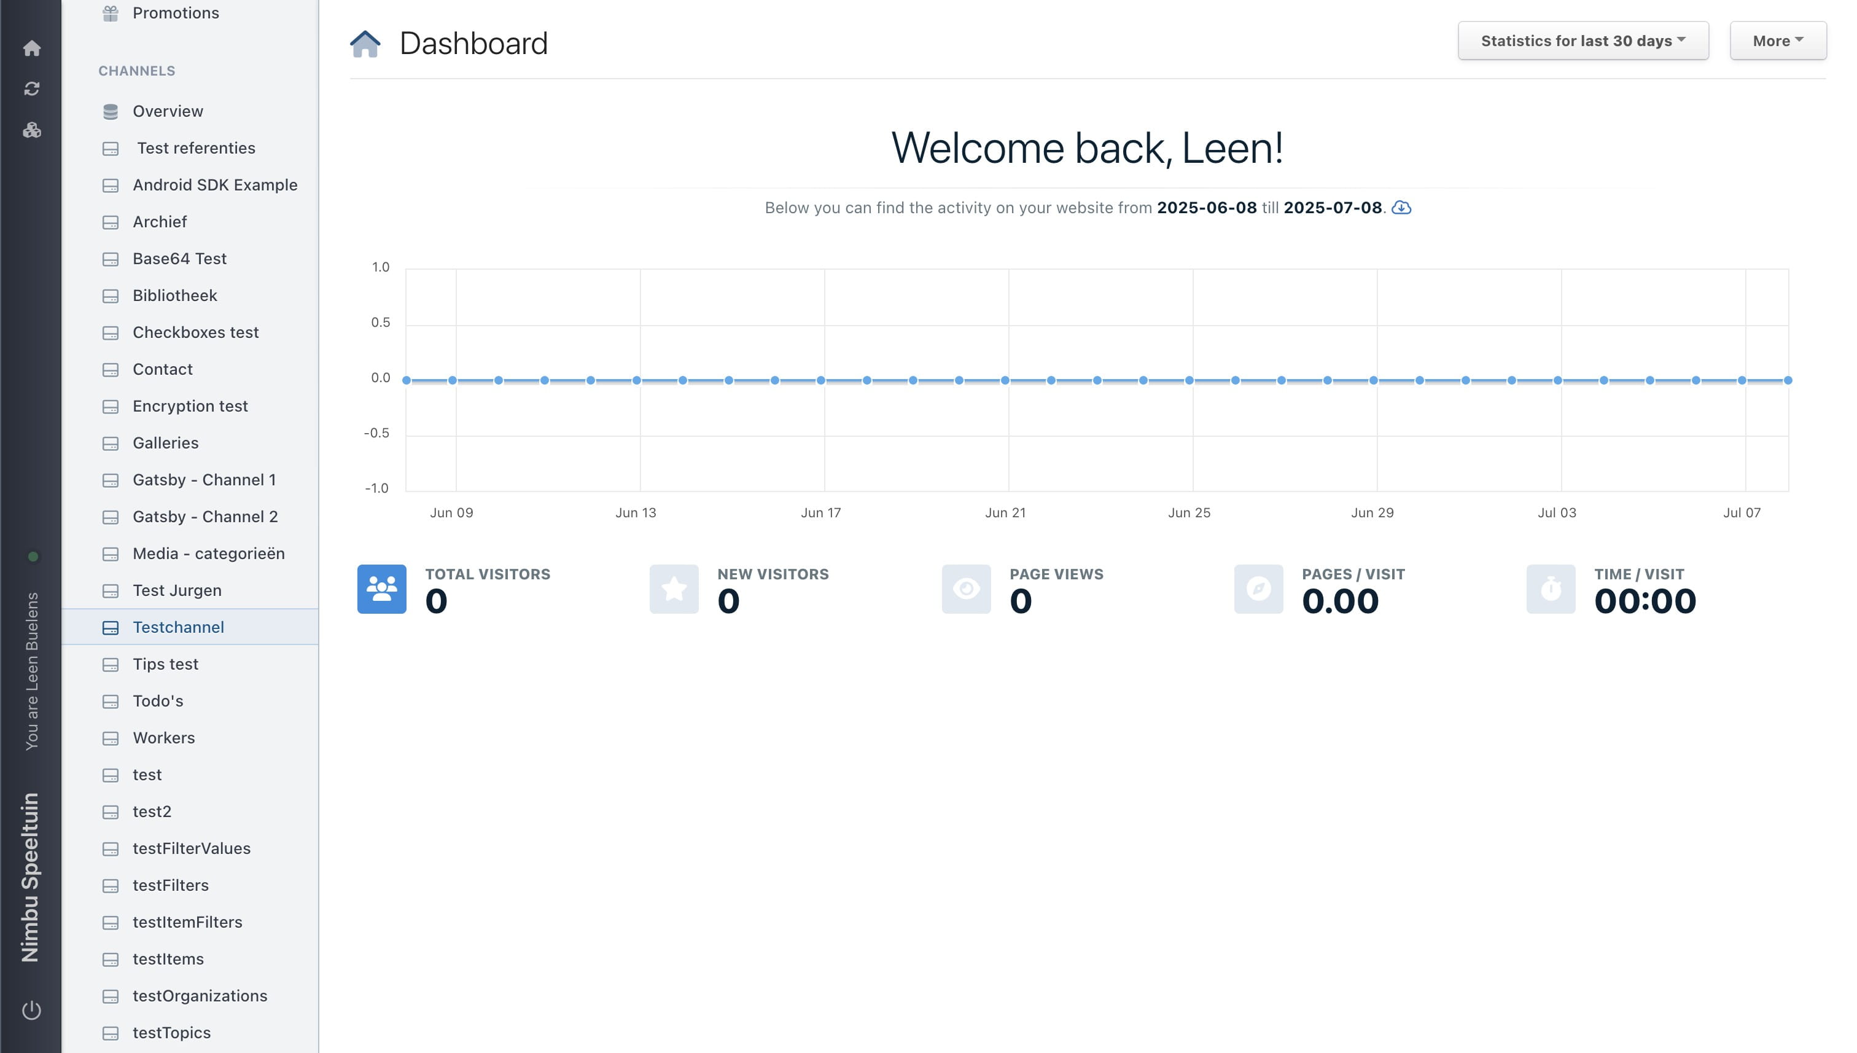Click the last data point on chart
This screenshot has width=1857, height=1053.
click(x=1788, y=380)
